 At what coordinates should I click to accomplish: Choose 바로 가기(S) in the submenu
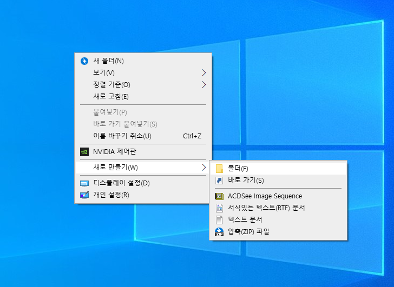coord(278,181)
